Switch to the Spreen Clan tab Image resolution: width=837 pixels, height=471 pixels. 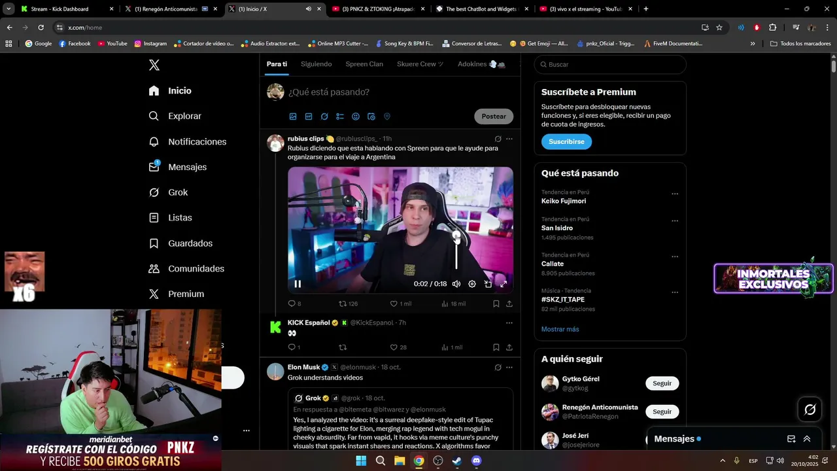(364, 64)
